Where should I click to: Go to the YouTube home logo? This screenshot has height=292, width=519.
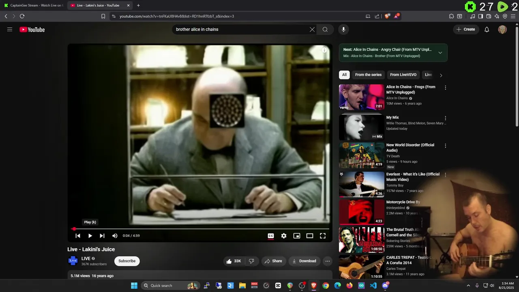click(x=32, y=30)
